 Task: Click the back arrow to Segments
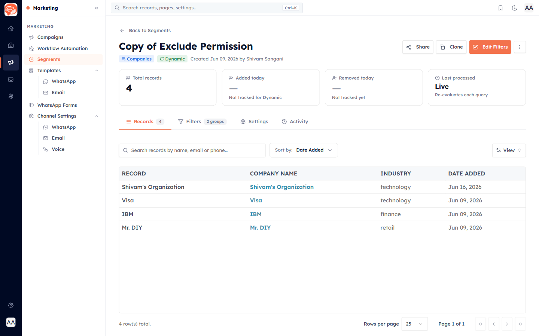coord(122,31)
